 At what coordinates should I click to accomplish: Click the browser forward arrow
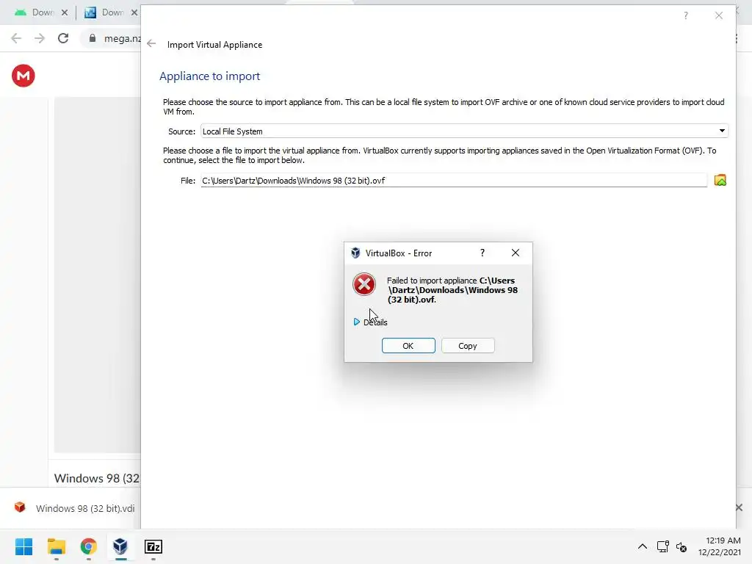point(40,38)
